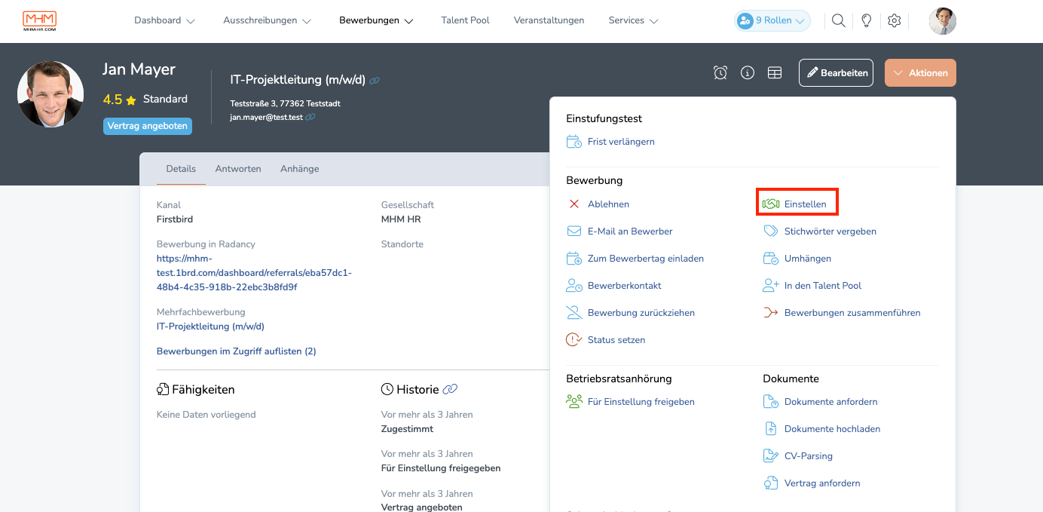Screen dimensions: 1043x512
Task: Click the red X Ablehnen icon
Action: 574,204
